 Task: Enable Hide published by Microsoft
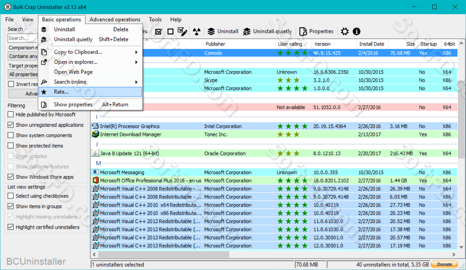(11, 114)
